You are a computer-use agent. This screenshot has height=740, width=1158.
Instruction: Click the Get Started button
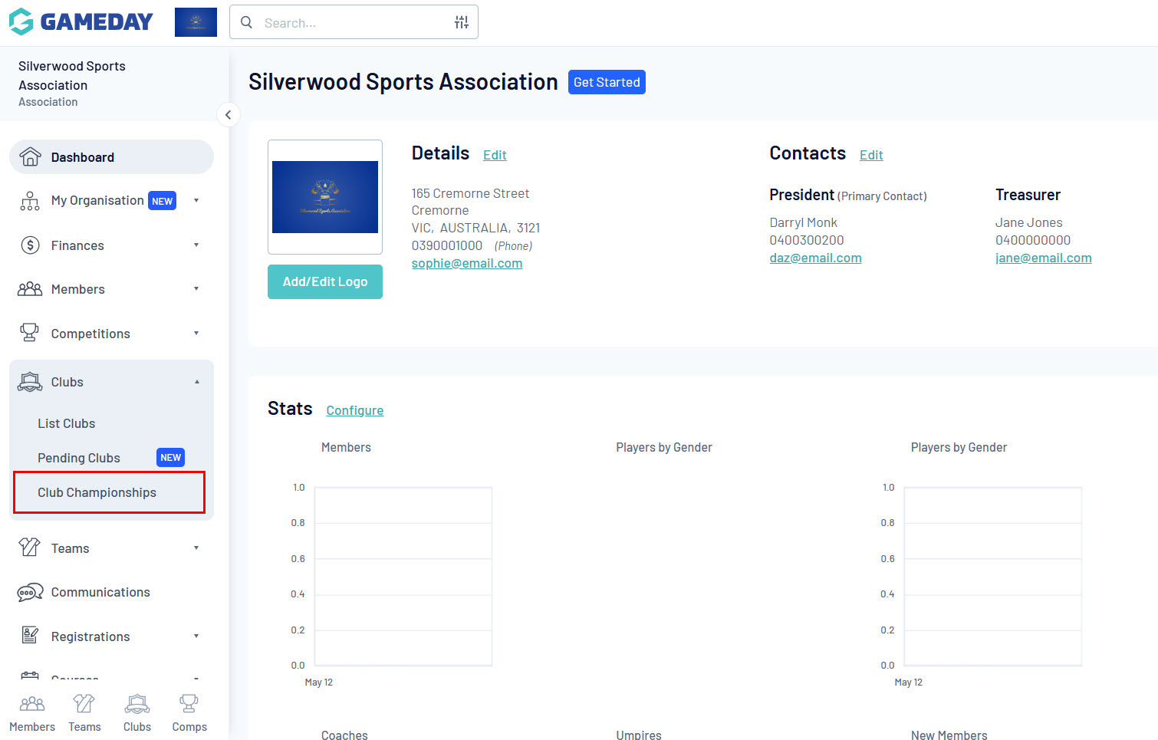[607, 82]
